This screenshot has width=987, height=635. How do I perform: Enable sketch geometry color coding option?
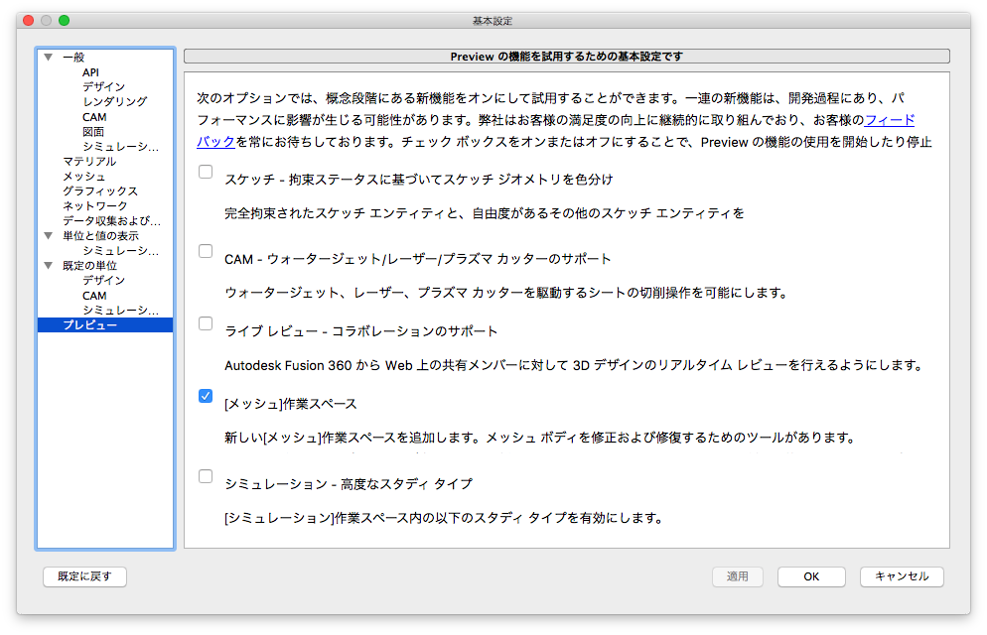pos(206,171)
